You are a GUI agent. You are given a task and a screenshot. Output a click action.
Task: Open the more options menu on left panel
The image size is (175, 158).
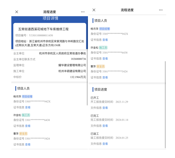point(83,12)
